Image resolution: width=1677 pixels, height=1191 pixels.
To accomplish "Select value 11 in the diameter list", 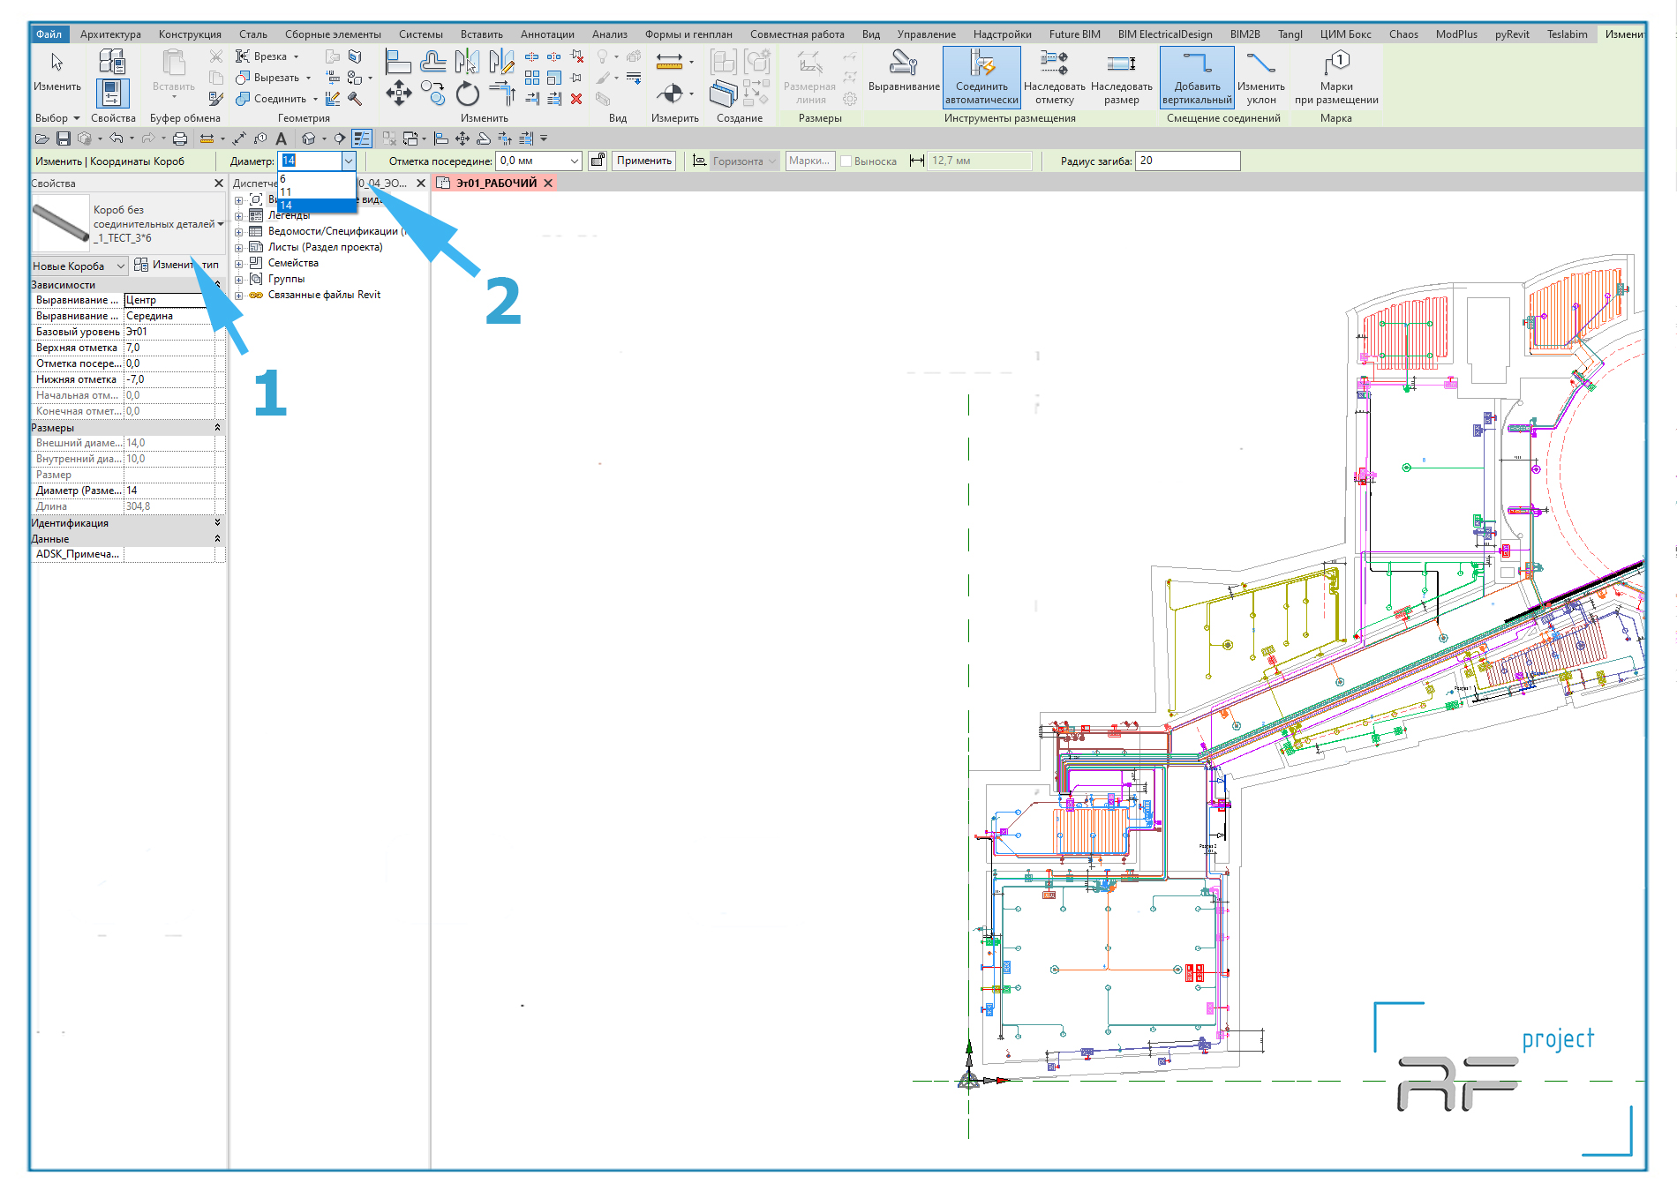I will (x=315, y=192).
